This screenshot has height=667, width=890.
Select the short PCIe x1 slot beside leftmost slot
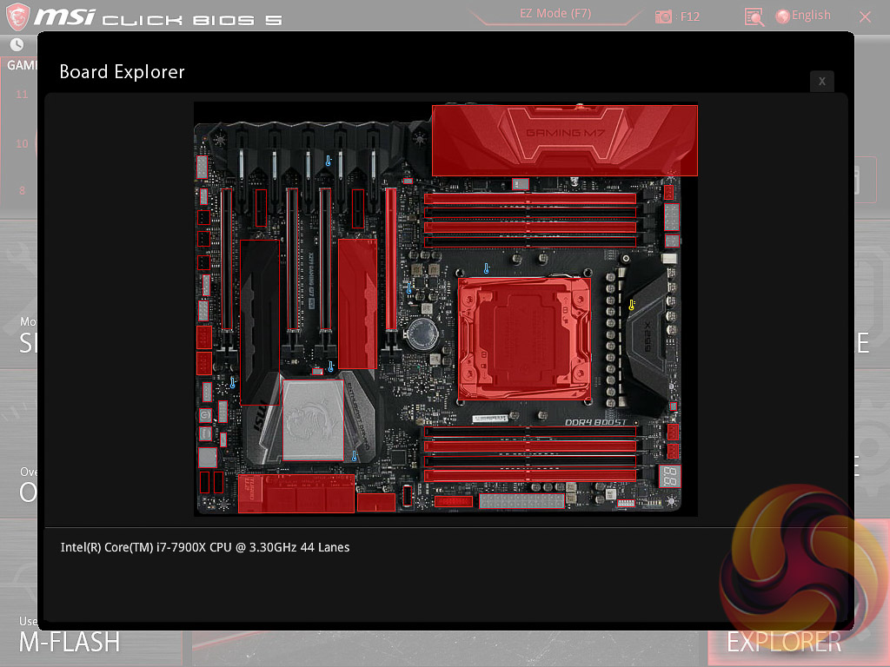(261, 208)
